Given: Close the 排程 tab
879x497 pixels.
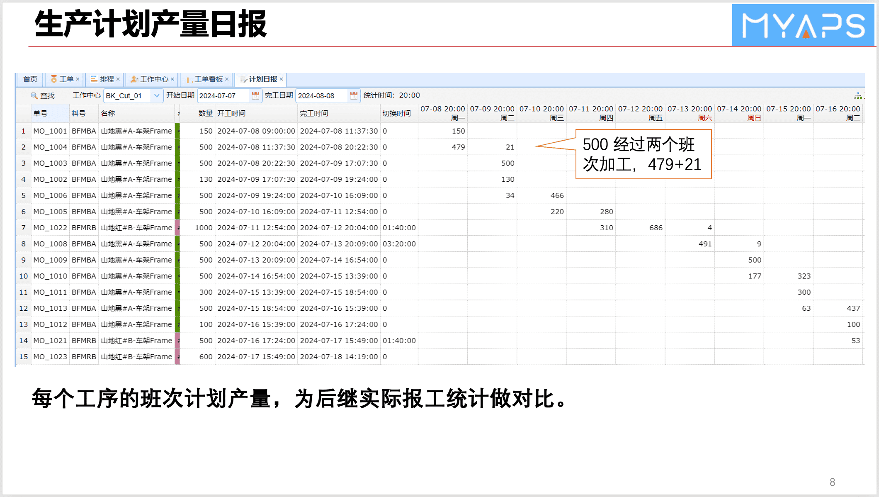Looking at the screenshot, I should (x=118, y=79).
